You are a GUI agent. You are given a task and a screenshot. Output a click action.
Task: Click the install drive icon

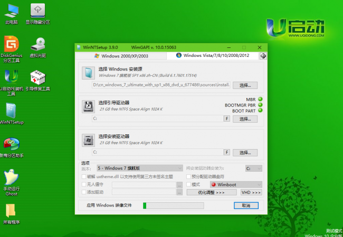coord(88,140)
